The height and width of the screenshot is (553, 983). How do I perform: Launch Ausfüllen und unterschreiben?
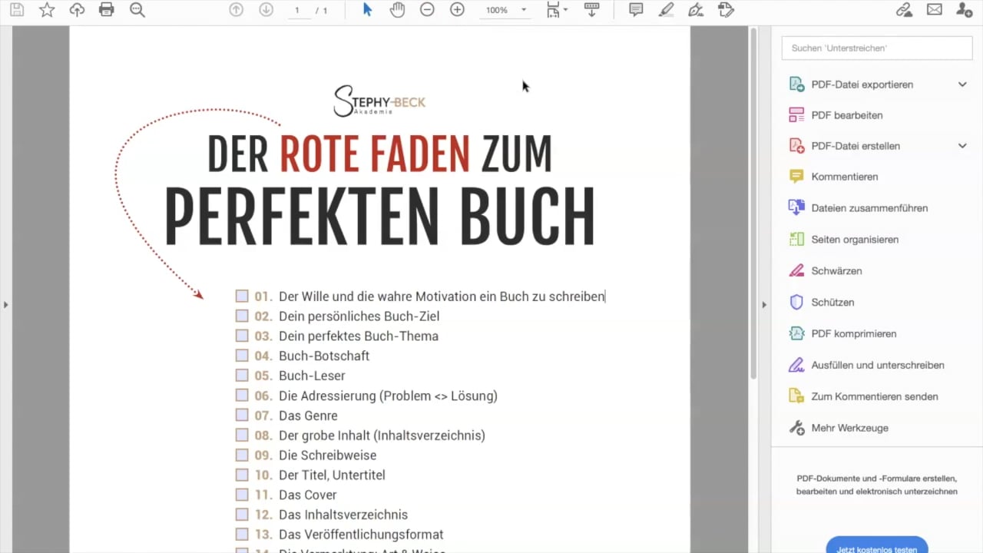[877, 366]
